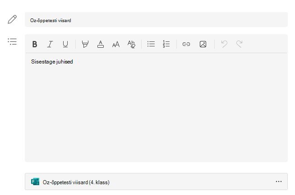The width and height of the screenshot is (295, 195).
Task: Click into the 'Sisestage juhised' instructions area
Action: click(x=156, y=108)
